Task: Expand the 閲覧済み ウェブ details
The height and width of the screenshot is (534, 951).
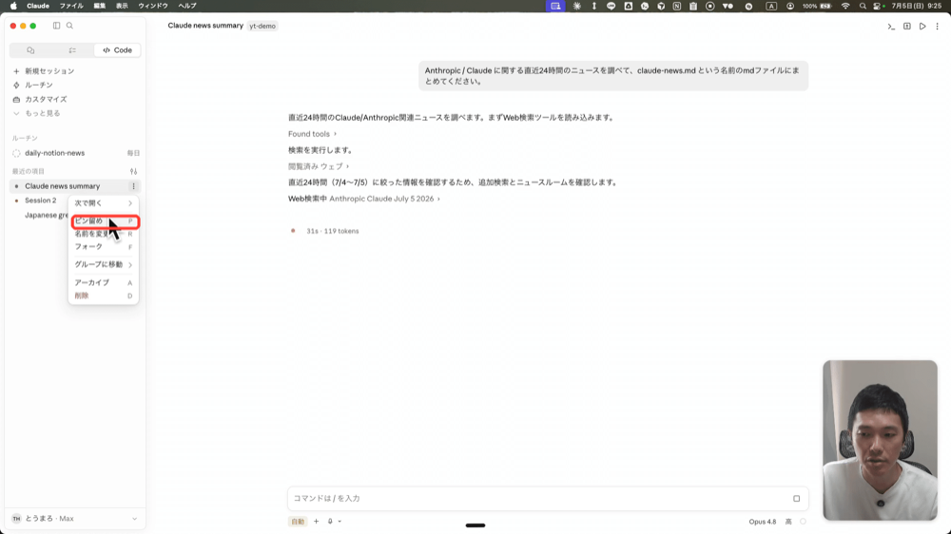Action: pyautogui.click(x=319, y=166)
